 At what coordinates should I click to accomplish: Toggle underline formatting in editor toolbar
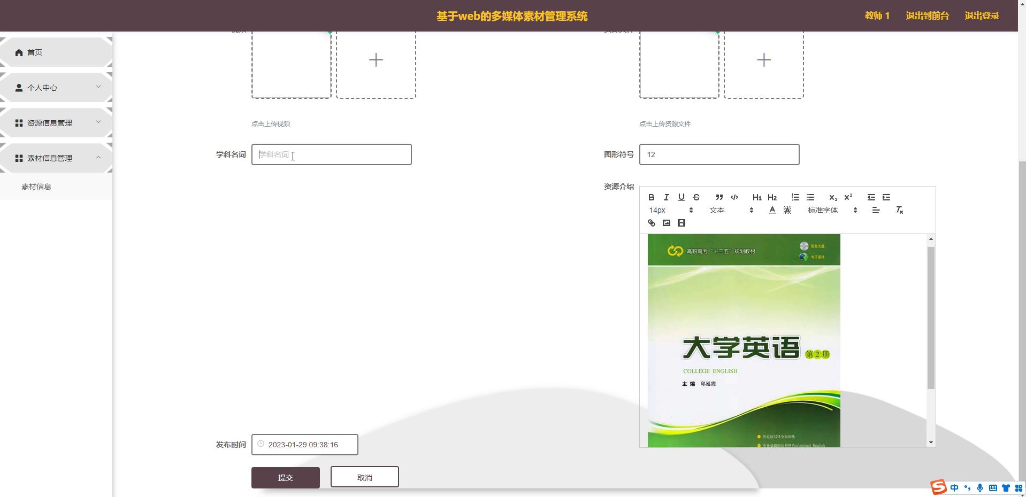681,197
